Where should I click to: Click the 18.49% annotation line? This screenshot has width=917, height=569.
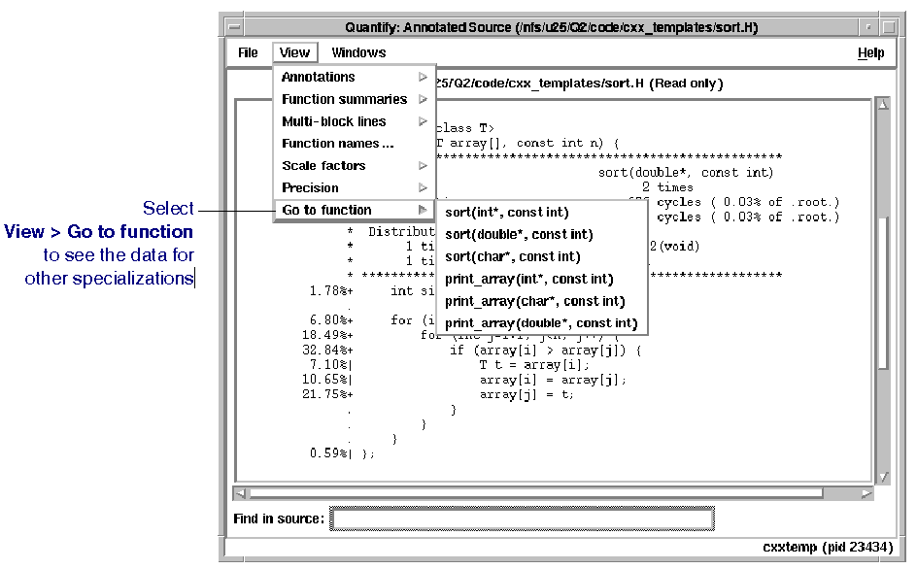coord(327,335)
